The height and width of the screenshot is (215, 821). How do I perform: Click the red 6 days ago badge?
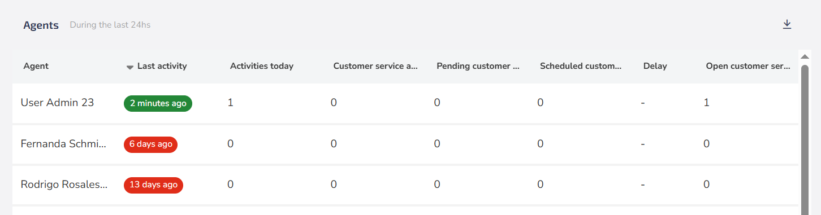point(150,144)
